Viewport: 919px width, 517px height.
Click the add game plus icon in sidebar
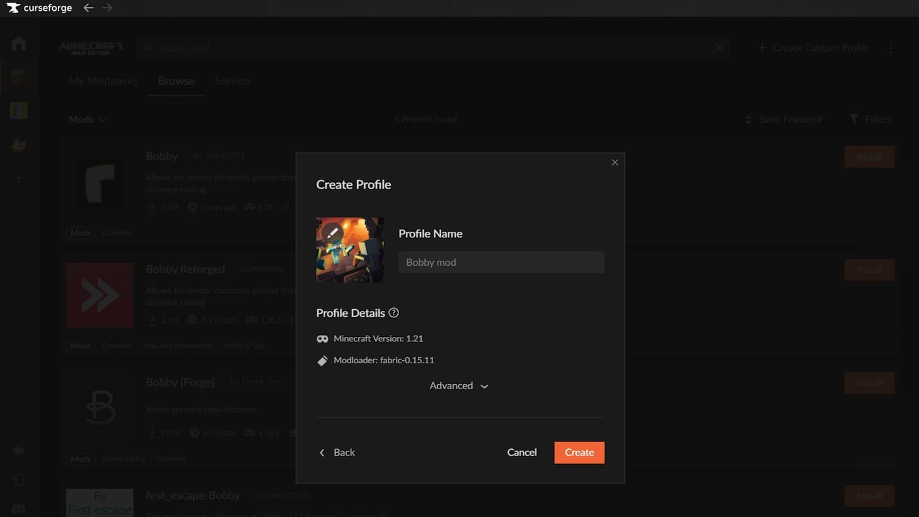[x=18, y=178]
